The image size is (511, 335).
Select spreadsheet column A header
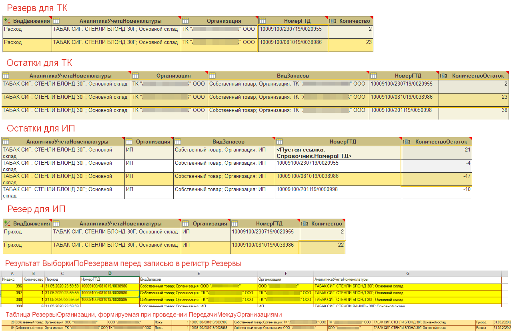click(12, 273)
